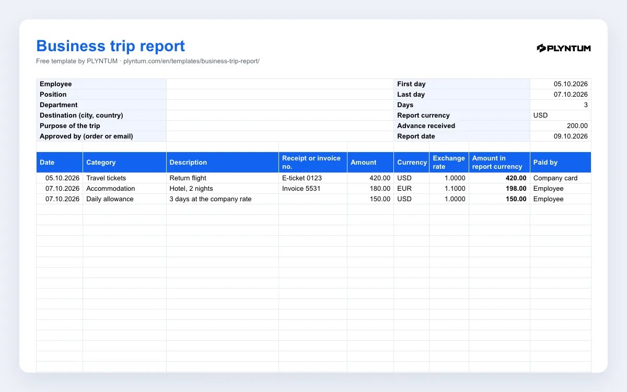Select the E-ticket 0123 cell
The image size is (627, 392).
pyautogui.click(x=313, y=178)
